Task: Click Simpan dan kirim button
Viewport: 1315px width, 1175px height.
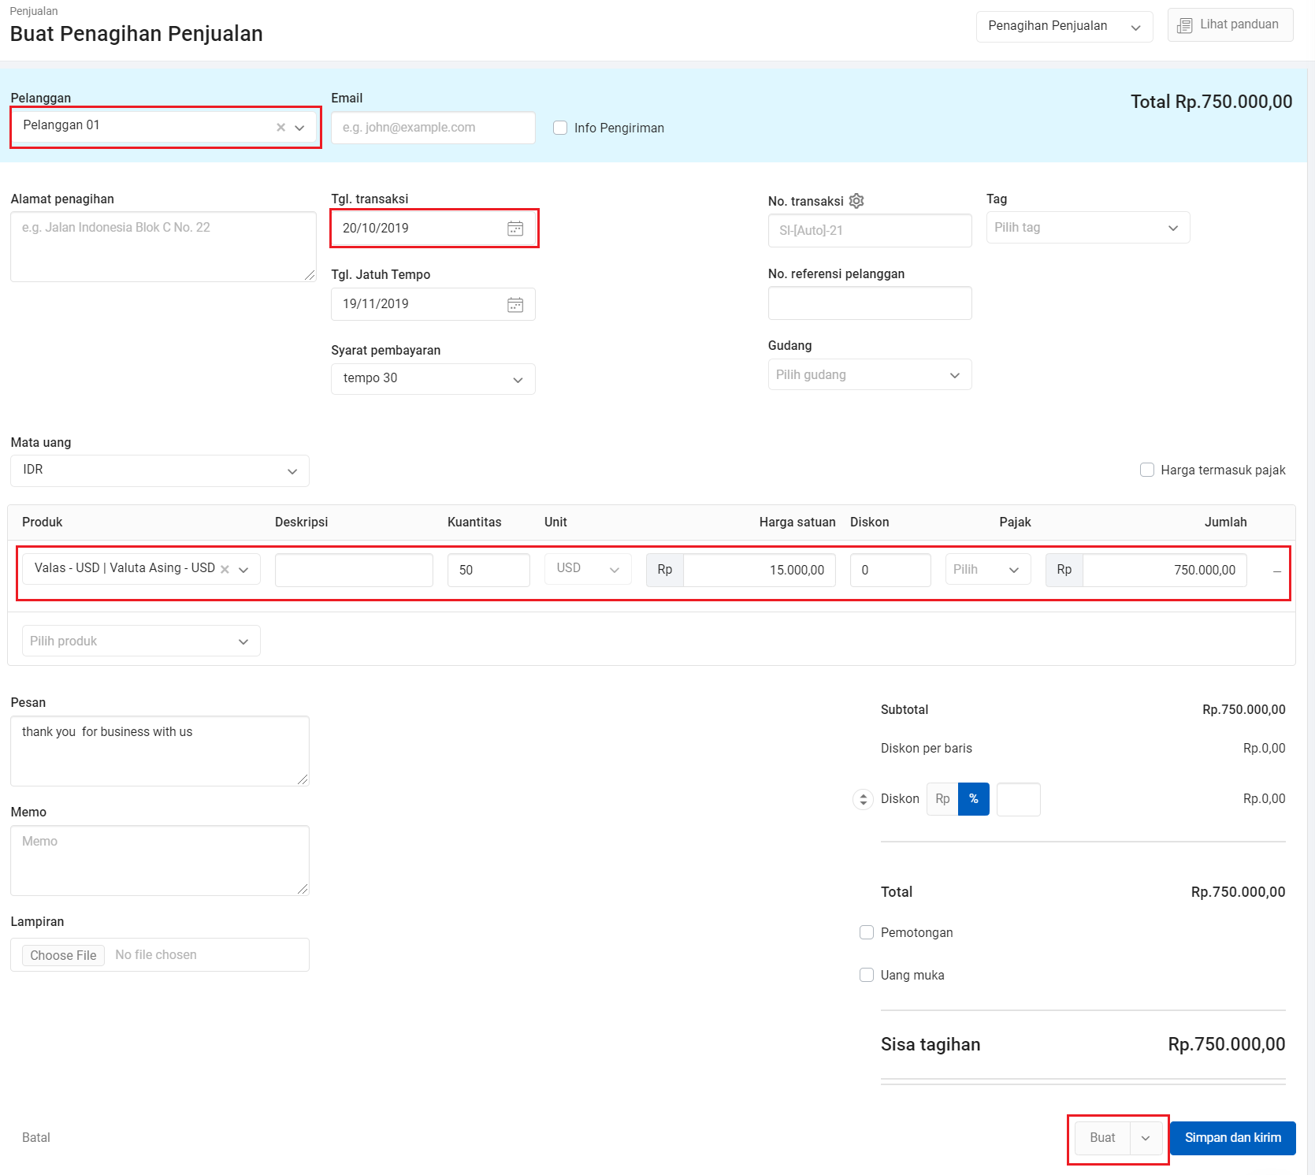Action: [1233, 1138]
